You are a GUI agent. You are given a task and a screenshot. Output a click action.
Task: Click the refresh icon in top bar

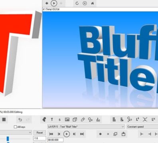77,3
